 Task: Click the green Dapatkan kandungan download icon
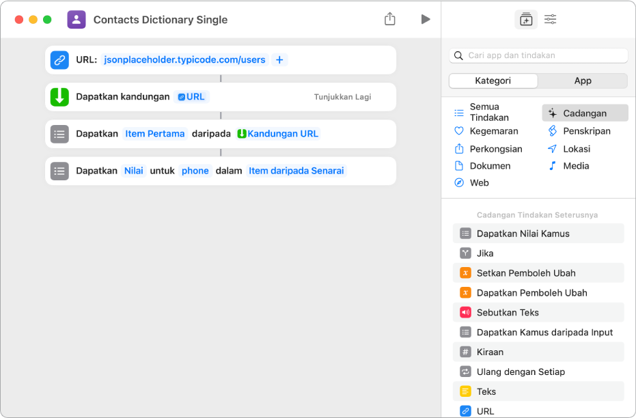(x=59, y=97)
